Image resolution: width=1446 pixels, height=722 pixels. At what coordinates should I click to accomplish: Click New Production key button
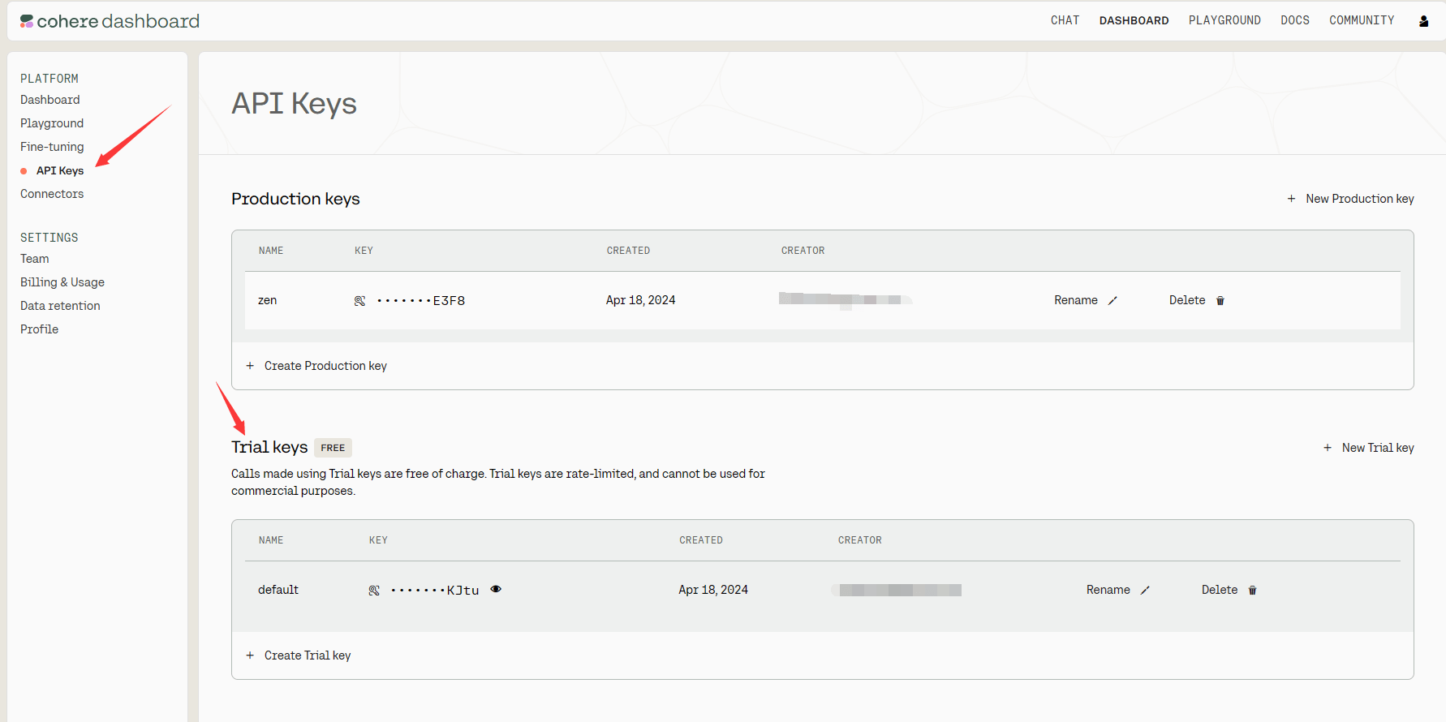(x=1351, y=199)
